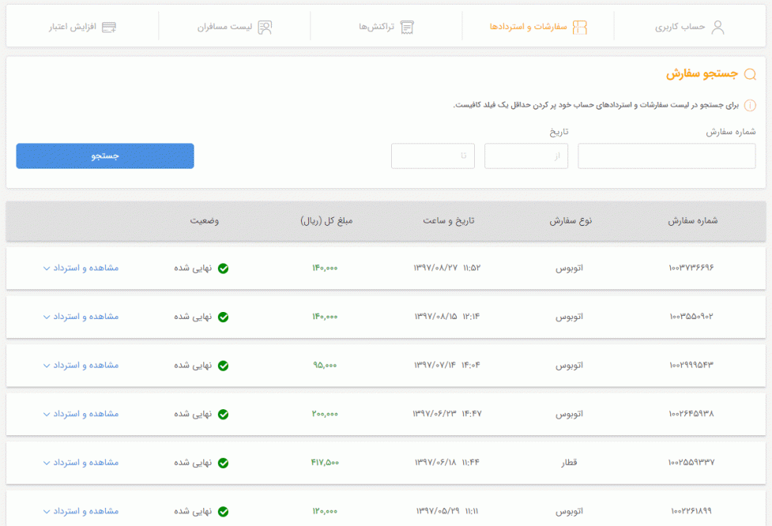This screenshot has width=772, height=526.
Task: Click the مبلغ کل (ریال) column header
Action: 326,221
